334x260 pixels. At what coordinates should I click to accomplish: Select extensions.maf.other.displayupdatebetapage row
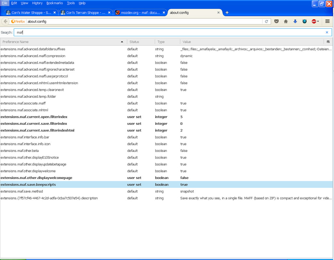click(x=166, y=164)
